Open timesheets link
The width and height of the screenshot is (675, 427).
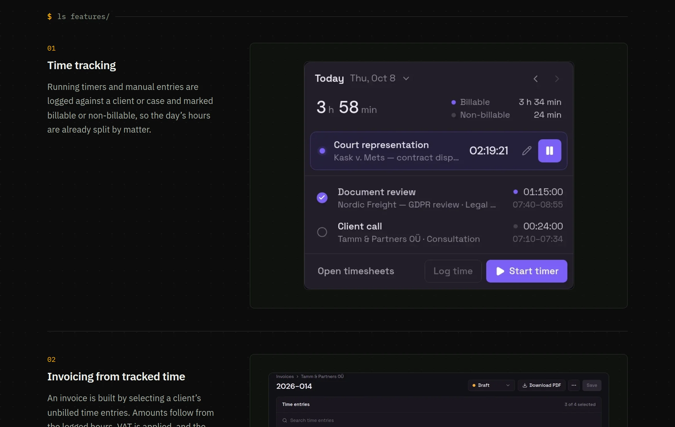tap(356, 271)
